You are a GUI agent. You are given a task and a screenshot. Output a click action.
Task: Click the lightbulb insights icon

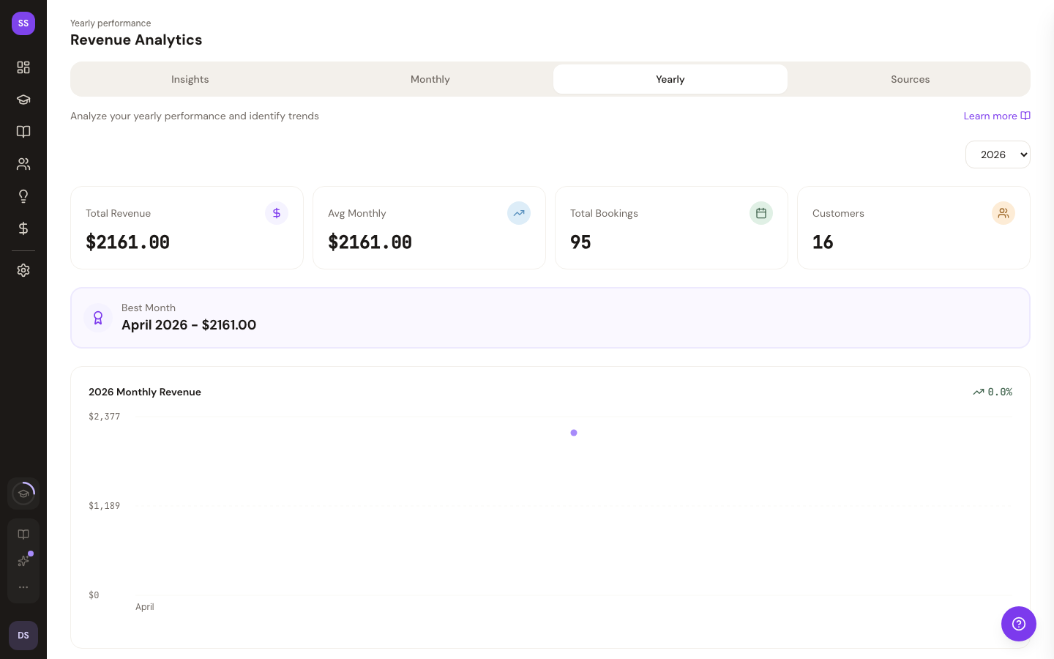pyautogui.click(x=23, y=196)
